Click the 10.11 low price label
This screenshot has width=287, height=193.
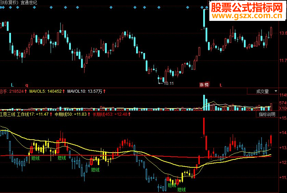point(169,83)
